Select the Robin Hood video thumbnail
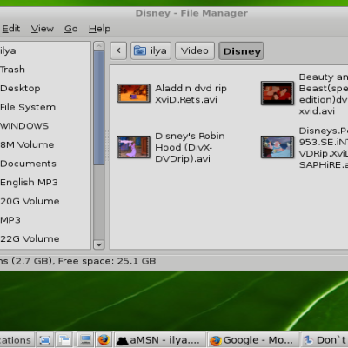348x348 pixels. [133, 147]
